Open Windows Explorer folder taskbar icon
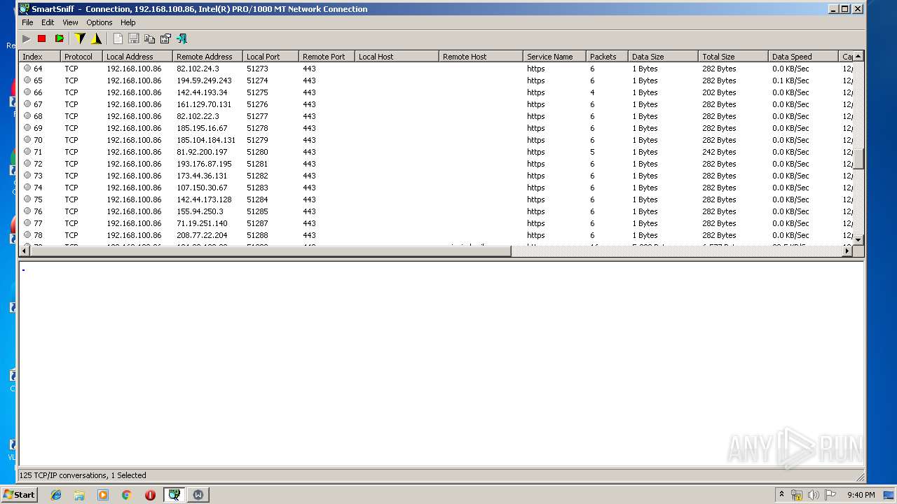This screenshot has height=504, width=897. point(79,495)
